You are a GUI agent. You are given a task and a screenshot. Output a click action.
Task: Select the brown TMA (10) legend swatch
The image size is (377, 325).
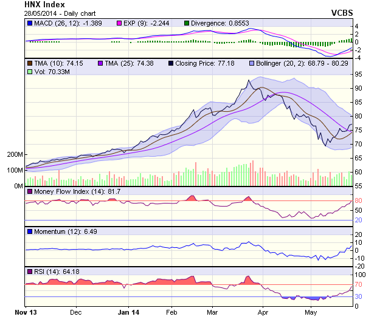[x=30, y=63]
